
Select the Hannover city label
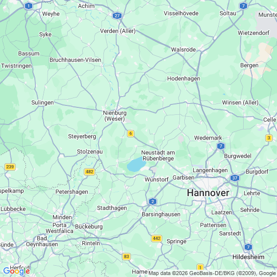[208, 193]
